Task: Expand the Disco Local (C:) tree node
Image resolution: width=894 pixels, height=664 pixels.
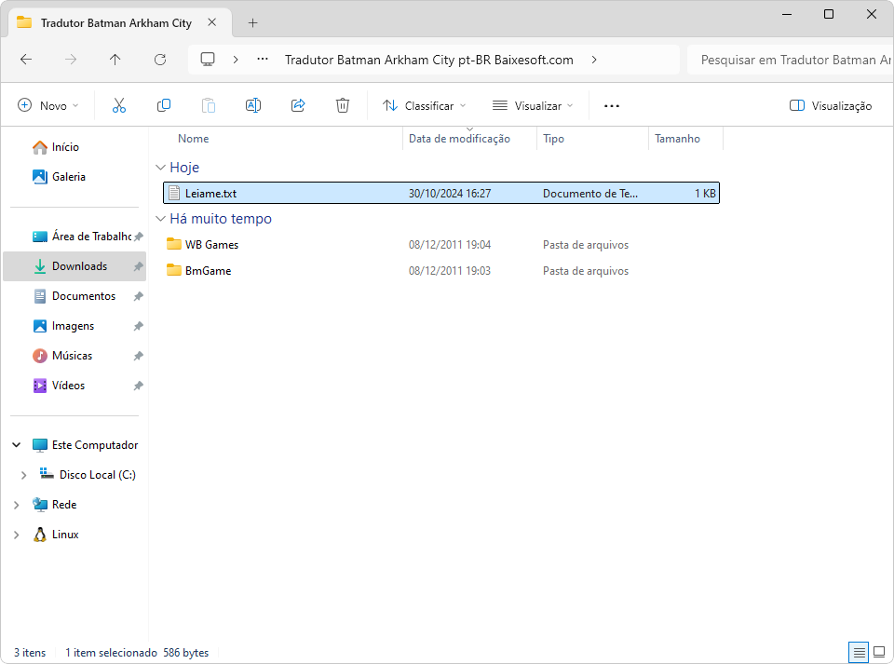Action: pyautogui.click(x=23, y=475)
